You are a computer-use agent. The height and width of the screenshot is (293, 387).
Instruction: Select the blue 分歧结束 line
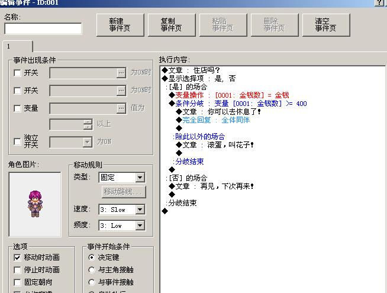tap(188, 162)
